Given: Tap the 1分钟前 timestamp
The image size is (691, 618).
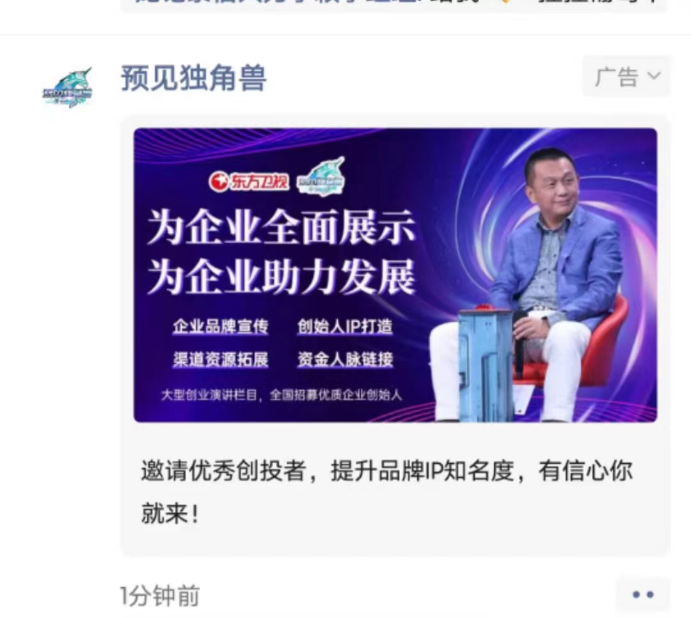Looking at the screenshot, I should 160,596.
